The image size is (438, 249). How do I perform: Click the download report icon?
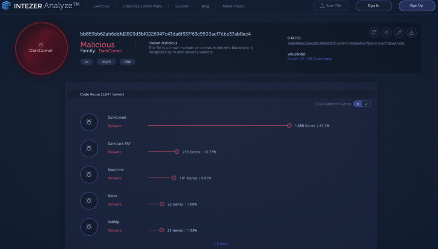coord(411,33)
